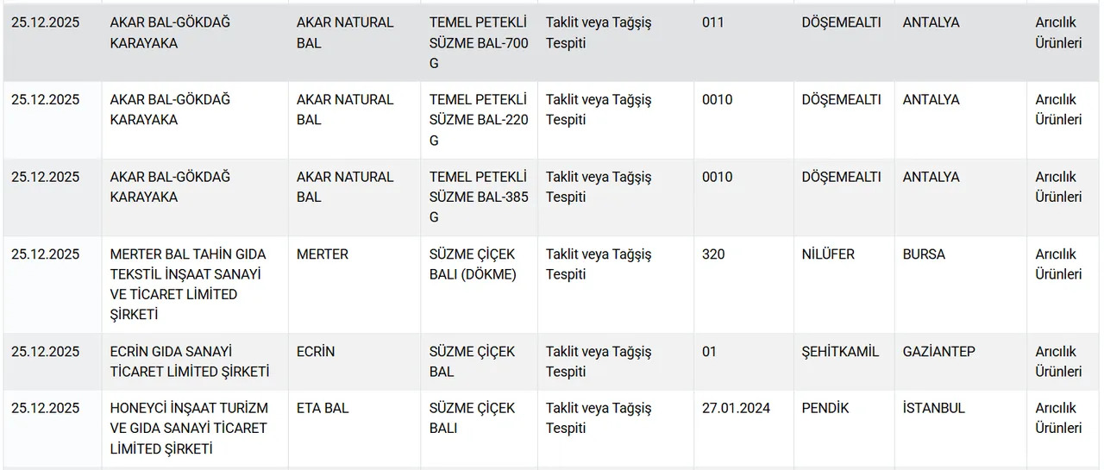This screenshot has height=470, width=1104.
Task: Click the NİLÜFER district cell
Action: [828, 254]
